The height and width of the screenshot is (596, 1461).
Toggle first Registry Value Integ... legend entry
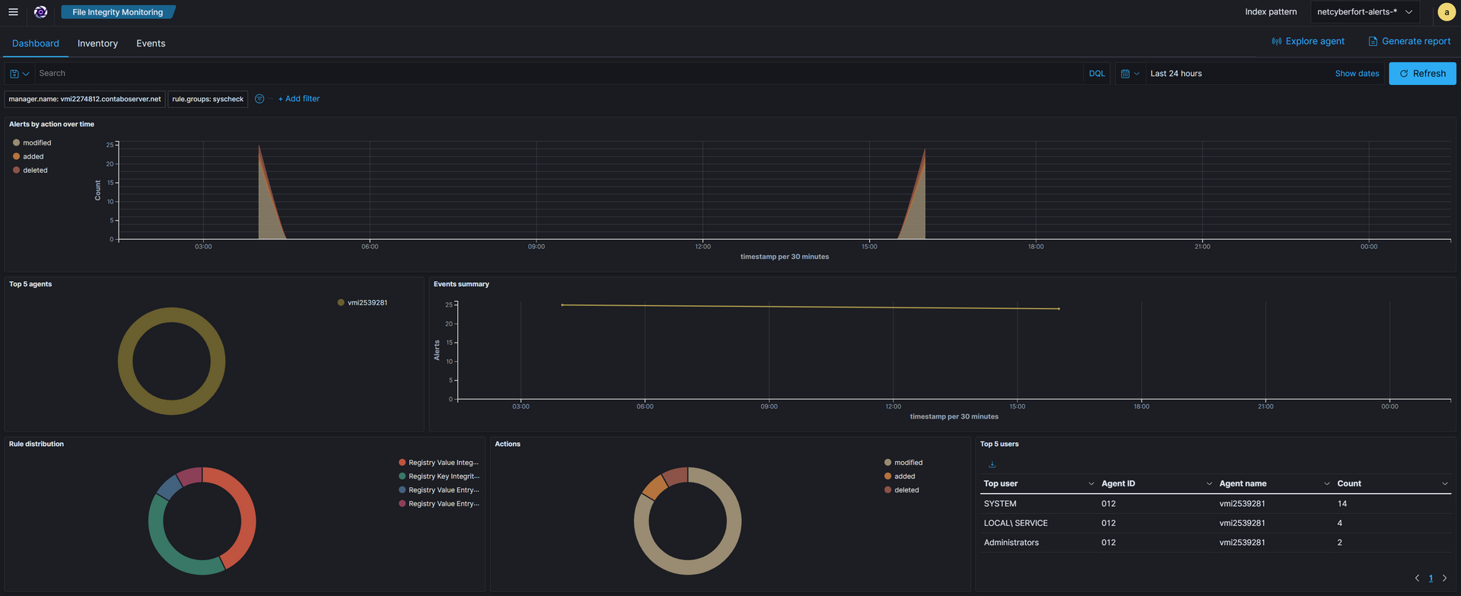438,463
